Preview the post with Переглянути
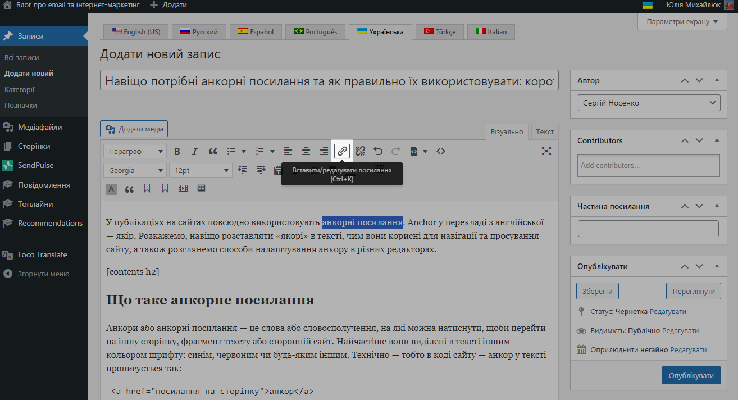738x400 pixels. pyautogui.click(x=694, y=291)
